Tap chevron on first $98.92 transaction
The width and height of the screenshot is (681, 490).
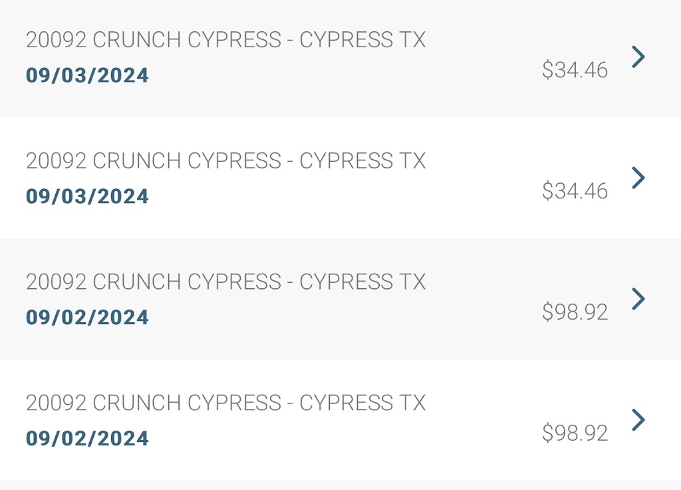pos(638,299)
